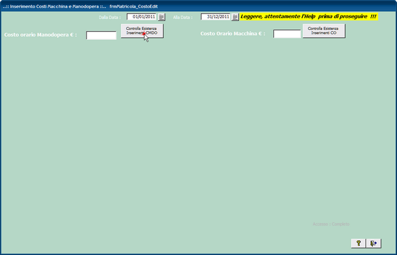Click the Accesso : Completo status label
This screenshot has height=255, width=397.
(x=331, y=224)
